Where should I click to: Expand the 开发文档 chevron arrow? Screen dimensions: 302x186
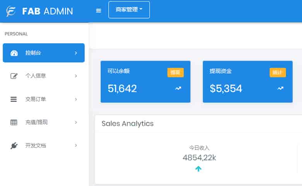(x=76, y=146)
